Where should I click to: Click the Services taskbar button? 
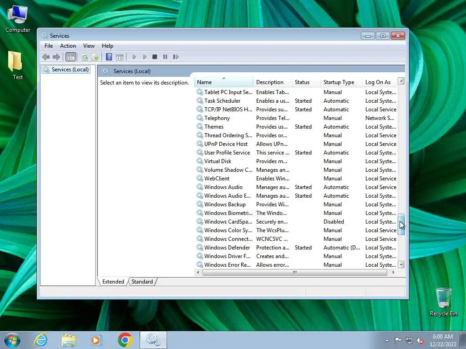pyautogui.click(x=153, y=340)
